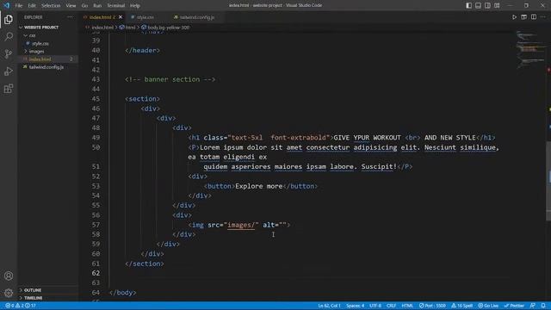
Task: Expand the TIMELINE section
Action: (33, 298)
